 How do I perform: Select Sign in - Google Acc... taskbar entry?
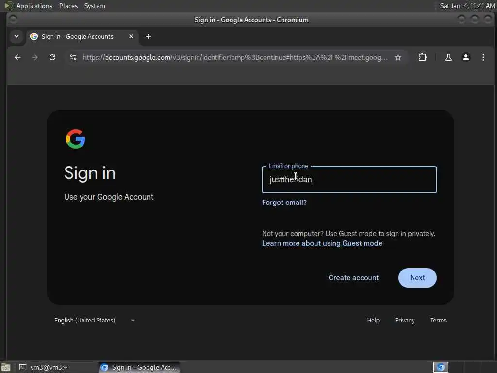click(x=139, y=367)
